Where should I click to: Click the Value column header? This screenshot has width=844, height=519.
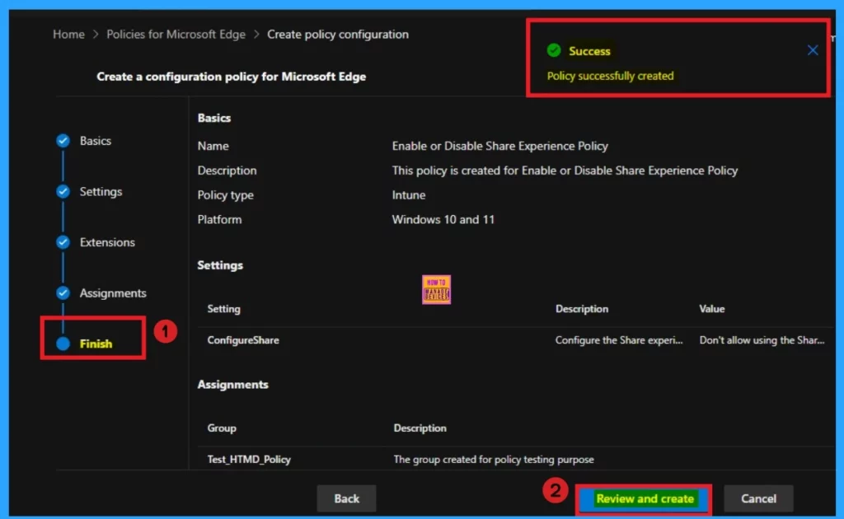[x=711, y=309]
